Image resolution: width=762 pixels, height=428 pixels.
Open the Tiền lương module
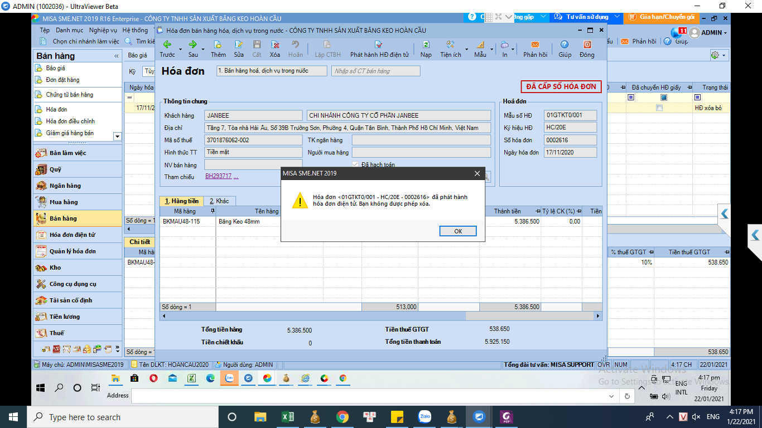click(78, 317)
